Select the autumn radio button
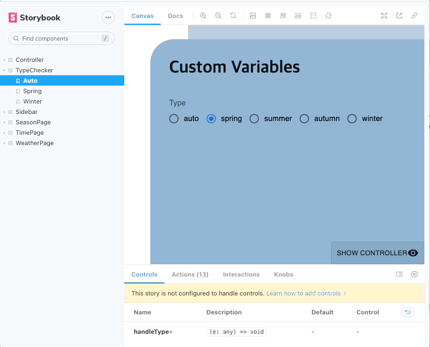The width and height of the screenshot is (430, 347). (x=304, y=119)
